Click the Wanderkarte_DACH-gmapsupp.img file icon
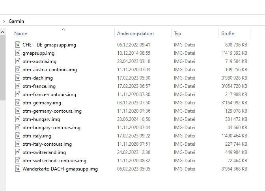Viewport: 265px width, 191px height. (x=18, y=169)
